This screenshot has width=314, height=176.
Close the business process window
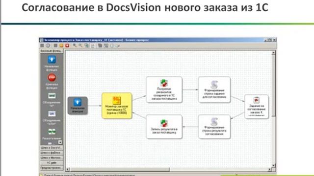point(274,40)
